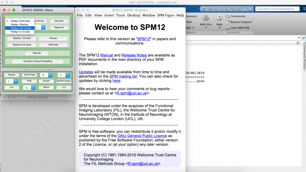
Task: Click the Segment button
Action: point(59,27)
